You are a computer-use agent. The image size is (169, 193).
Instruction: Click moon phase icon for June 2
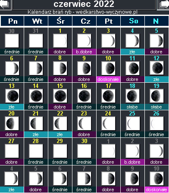[84, 41]
